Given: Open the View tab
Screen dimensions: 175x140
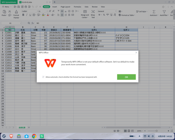Looking at the screenshot, I should 103,7.
